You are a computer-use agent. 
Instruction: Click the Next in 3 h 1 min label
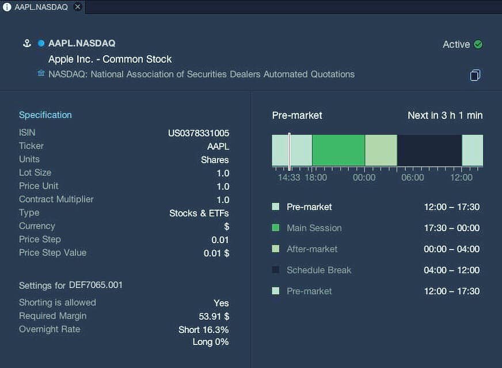point(445,116)
